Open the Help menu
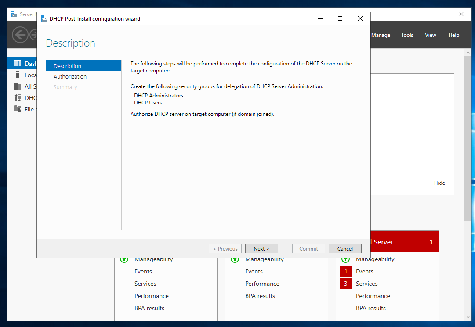The height and width of the screenshot is (327, 475). point(453,35)
